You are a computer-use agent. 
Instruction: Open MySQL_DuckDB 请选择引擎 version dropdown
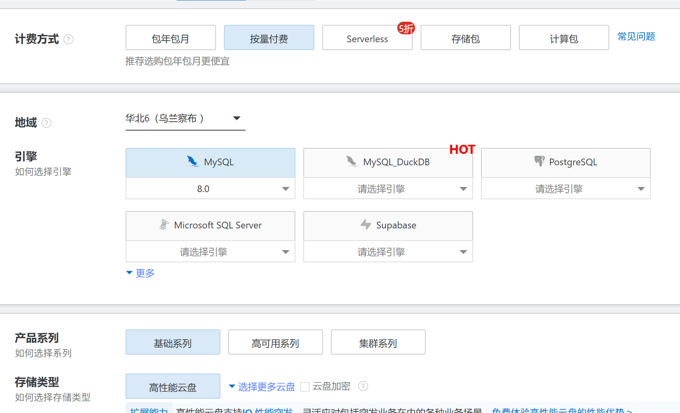click(x=388, y=189)
